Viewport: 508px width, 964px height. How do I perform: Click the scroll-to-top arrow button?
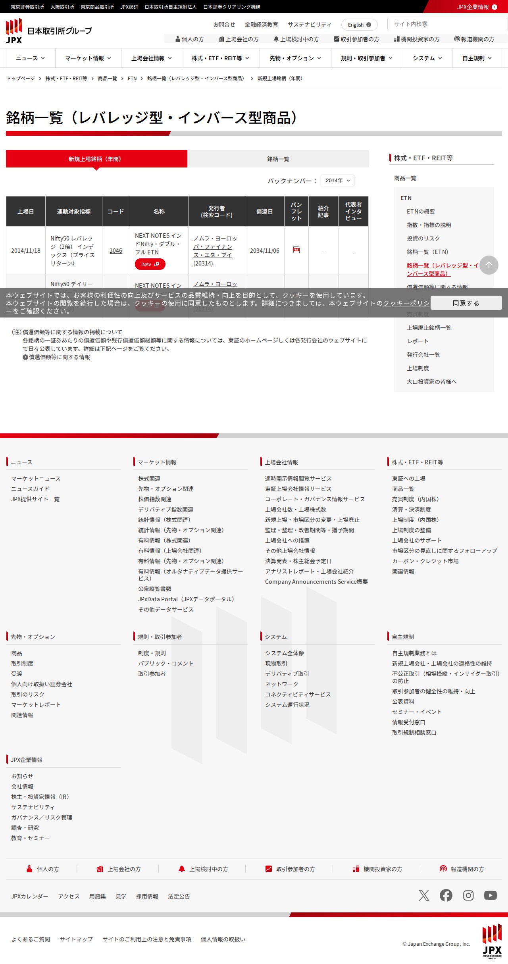489,265
